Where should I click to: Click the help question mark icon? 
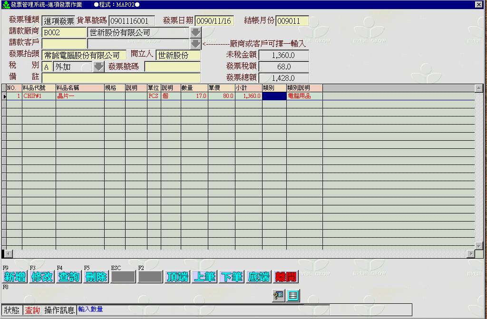(278, 296)
